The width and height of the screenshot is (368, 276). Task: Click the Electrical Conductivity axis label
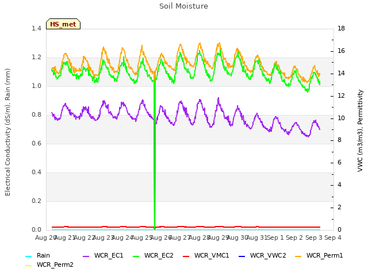(x=7, y=132)
